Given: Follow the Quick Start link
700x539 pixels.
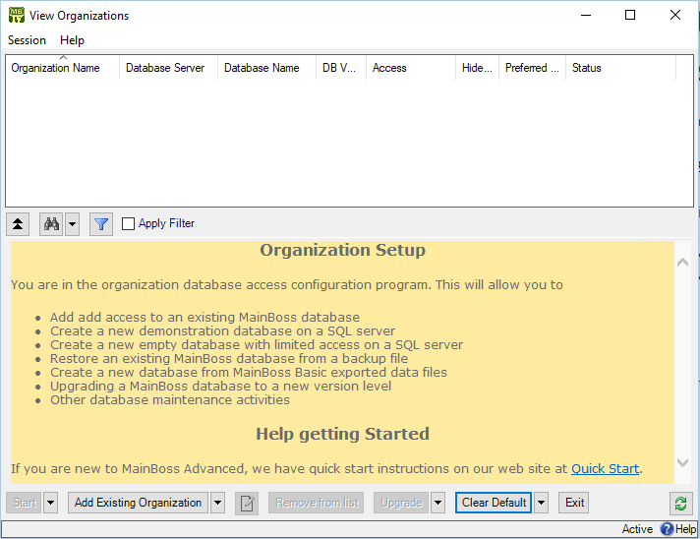Looking at the screenshot, I should [605, 468].
